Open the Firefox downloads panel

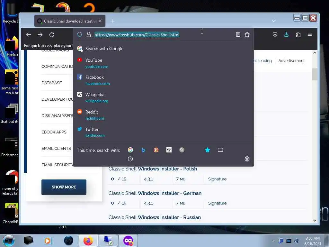[286, 34]
